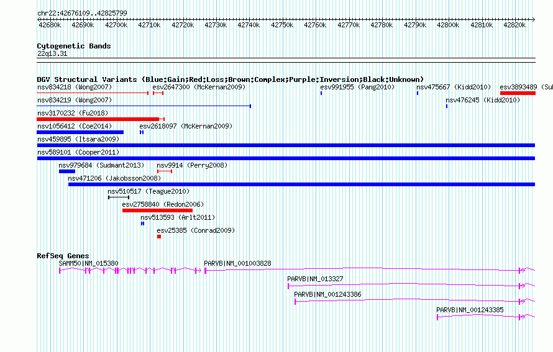The width and height of the screenshot is (553, 352).
Task: Click the nsv979684 blue bar
Action: pos(67,171)
